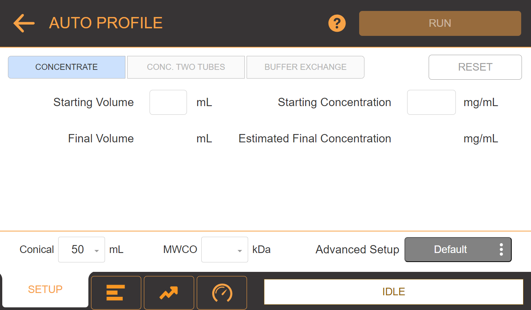Click the MWCO label
This screenshot has width=531, height=310.
pyautogui.click(x=180, y=250)
